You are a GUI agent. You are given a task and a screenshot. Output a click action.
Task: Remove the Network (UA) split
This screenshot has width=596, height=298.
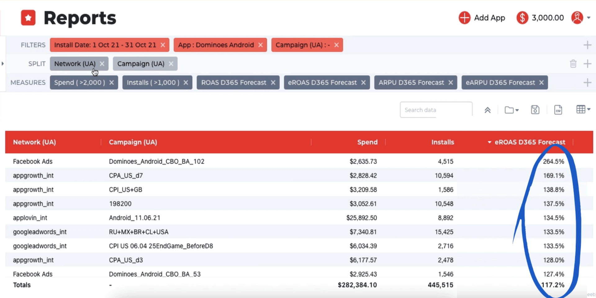coord(102,64)
